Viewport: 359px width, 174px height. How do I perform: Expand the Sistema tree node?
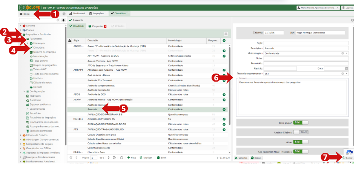(x=20, y=26)
